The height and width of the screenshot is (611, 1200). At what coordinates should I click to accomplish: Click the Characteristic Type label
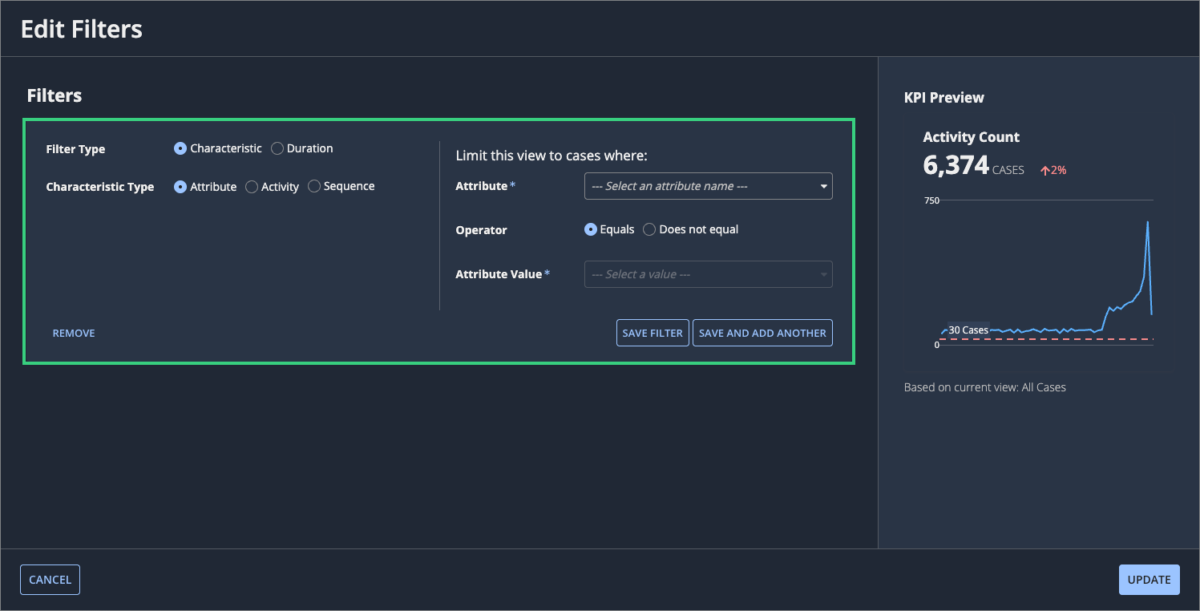tap(100, 187)
